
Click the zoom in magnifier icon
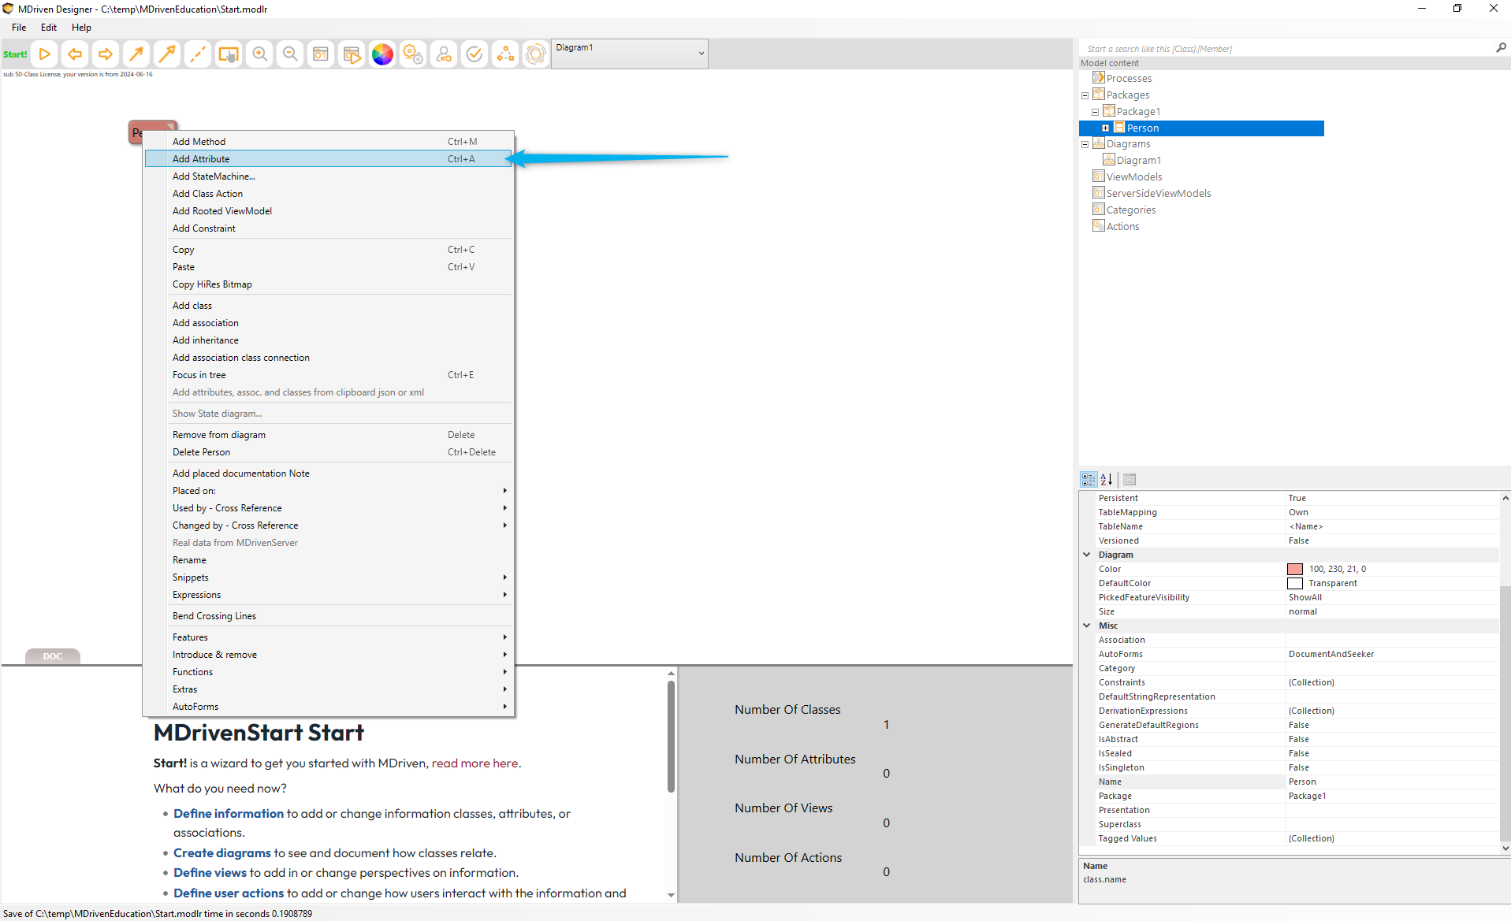point(259,54)
